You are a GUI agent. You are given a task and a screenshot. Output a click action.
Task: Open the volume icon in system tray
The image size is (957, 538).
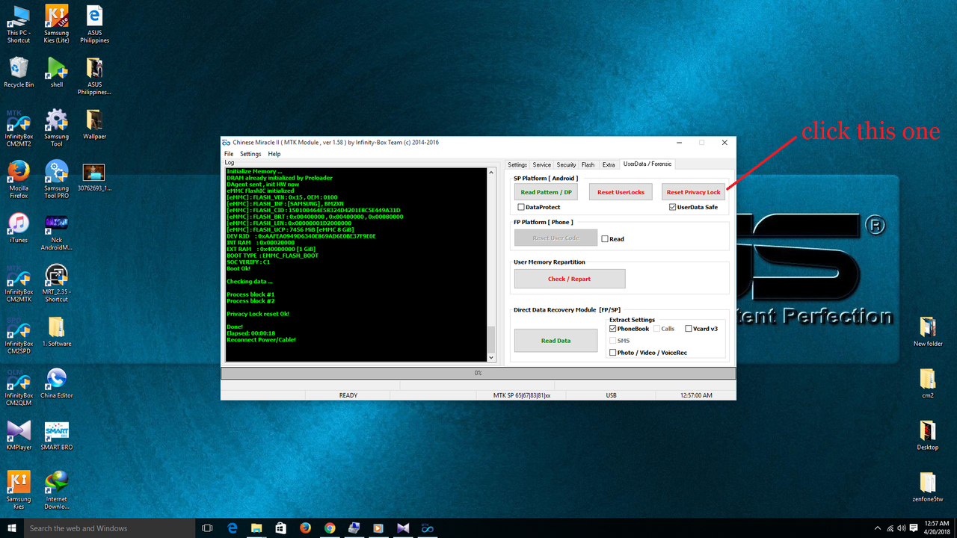(901, 528)
